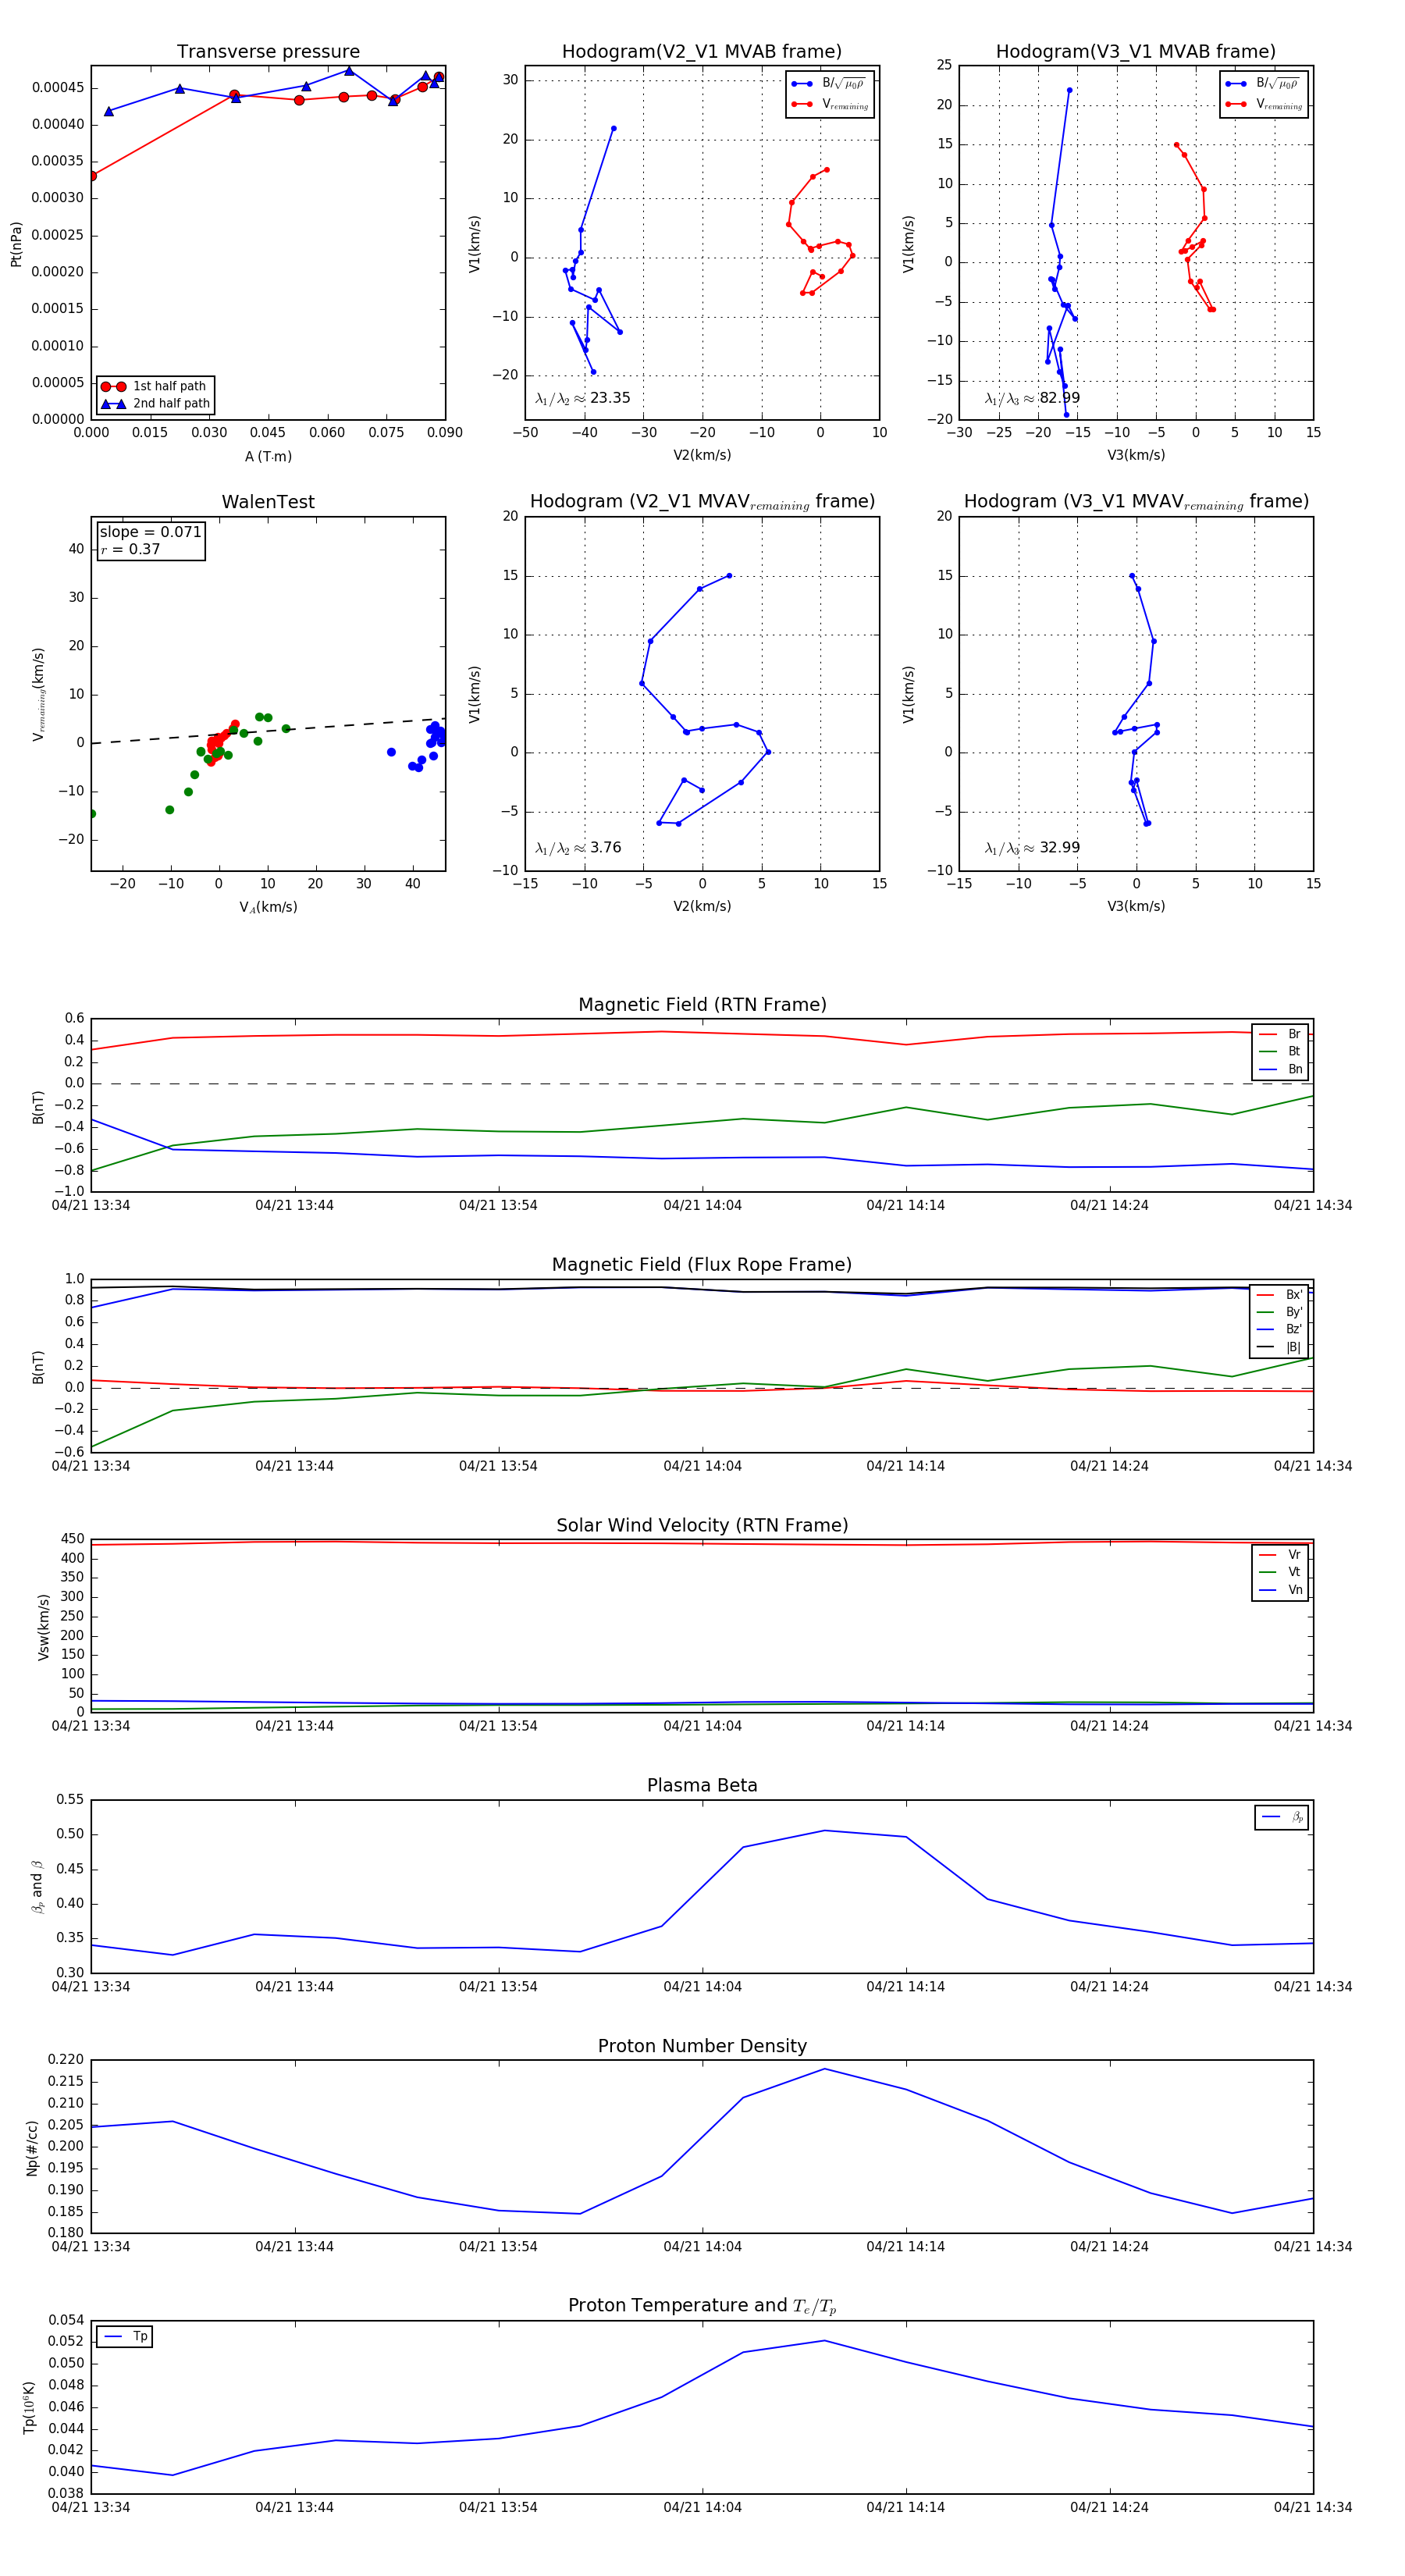Click 'A (T·m)' x-axis label

(x=268, y=457)
